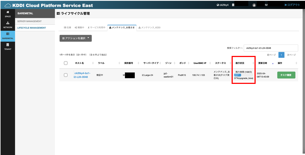Screen dimensions: 305x155
Task: Click the ログアウト logout link
Action: coord(292,5)
